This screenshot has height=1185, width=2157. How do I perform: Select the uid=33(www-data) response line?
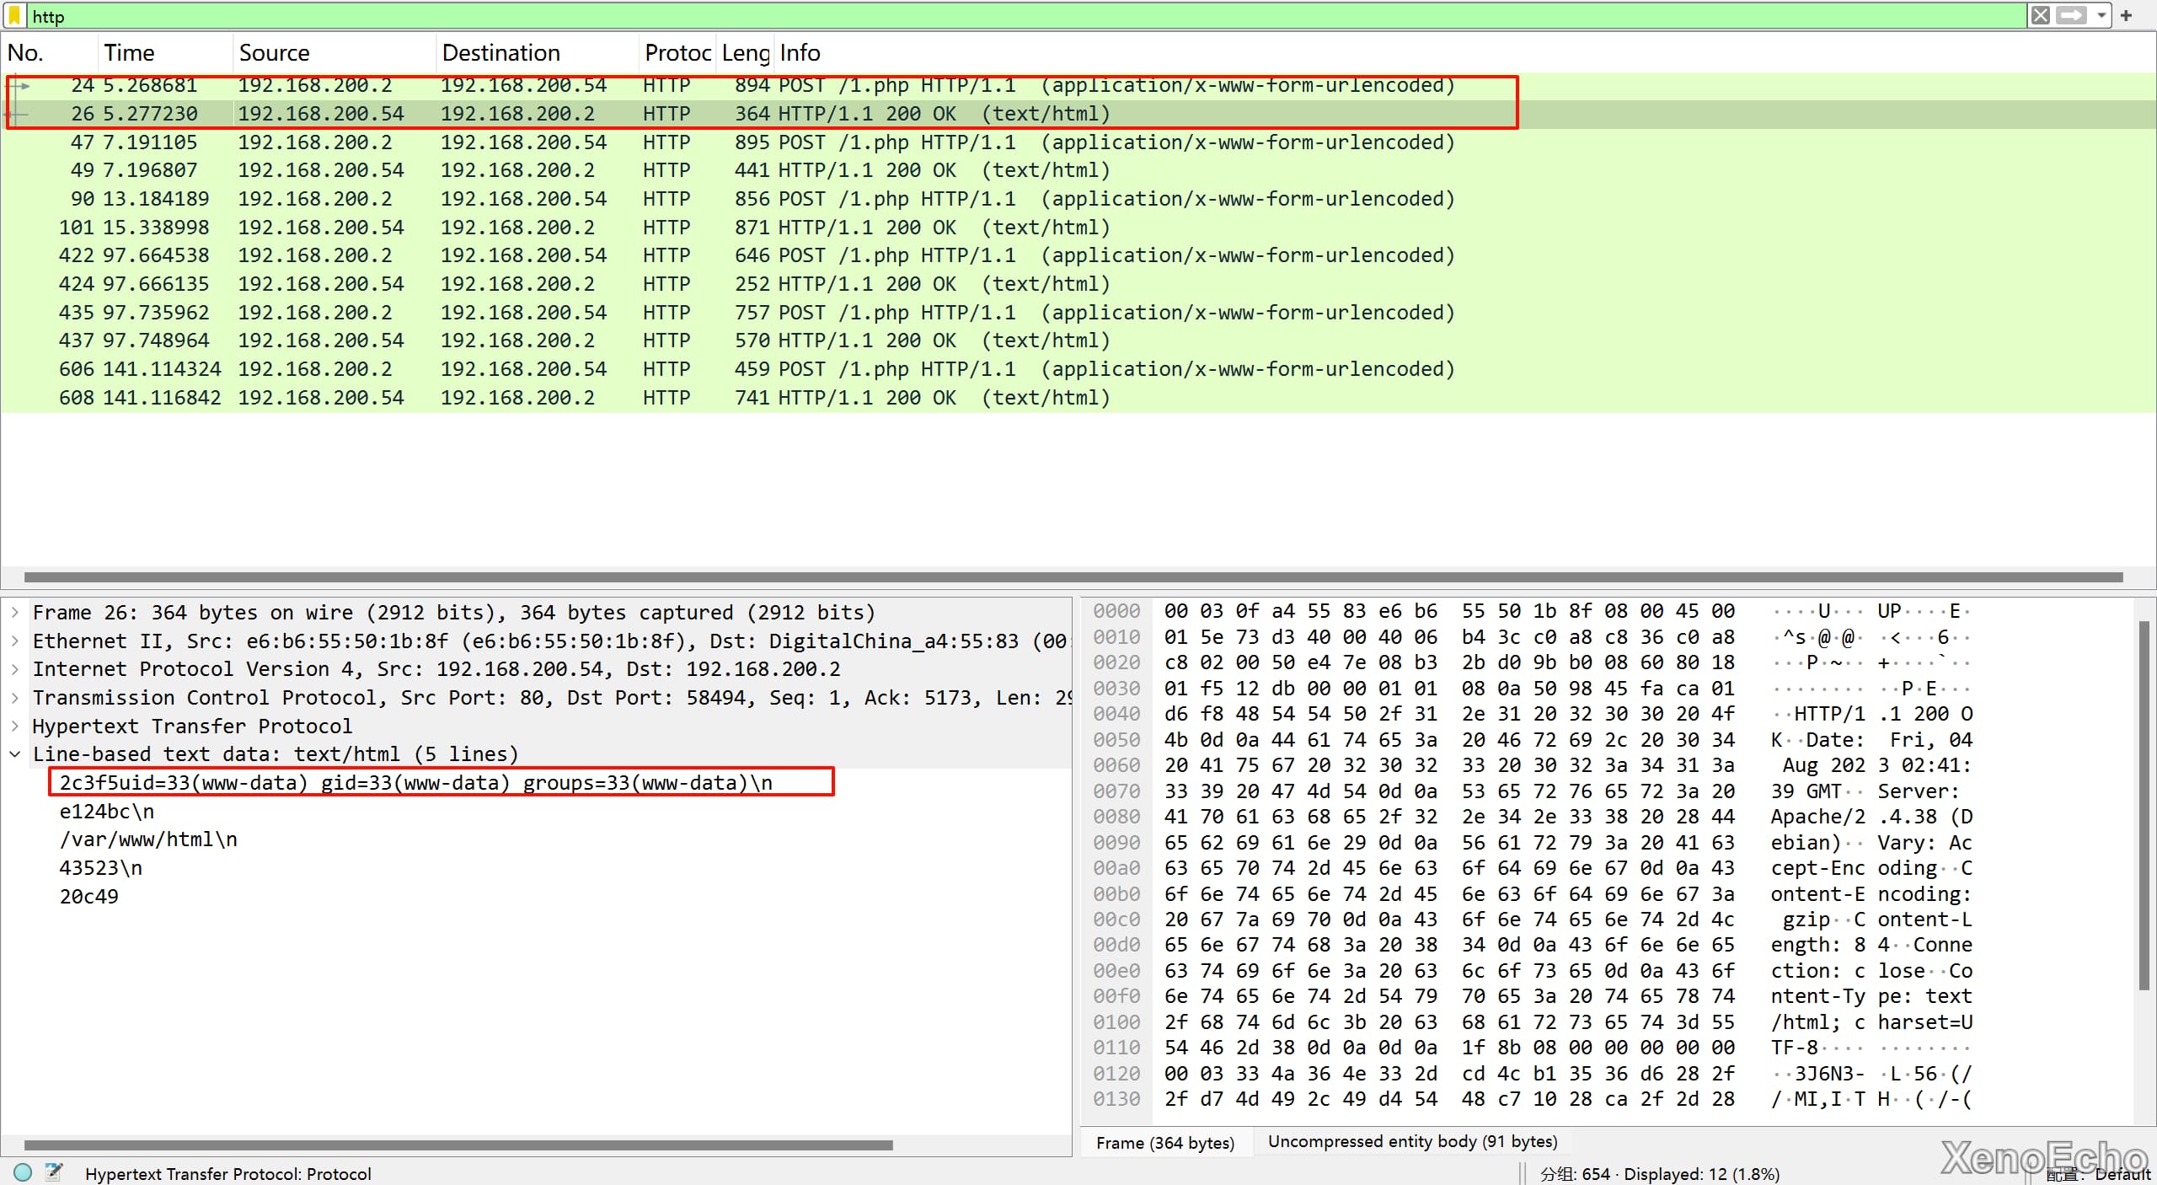415,783
